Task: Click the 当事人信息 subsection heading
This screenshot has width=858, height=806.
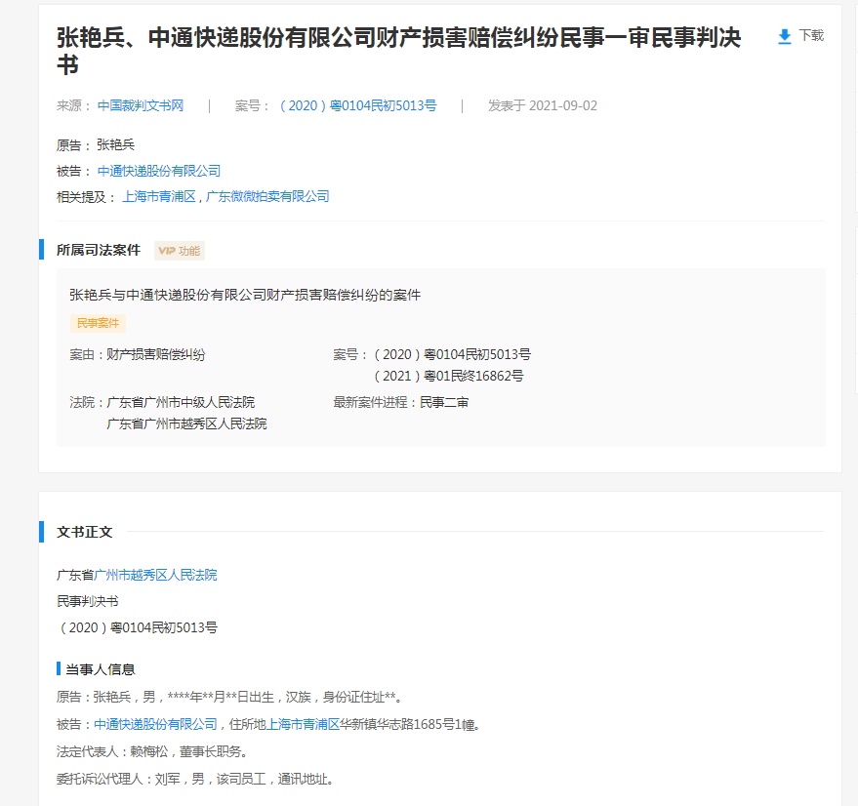Action: coord(101,669)
